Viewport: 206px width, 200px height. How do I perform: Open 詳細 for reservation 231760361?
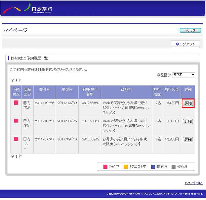tap(188, 121)
